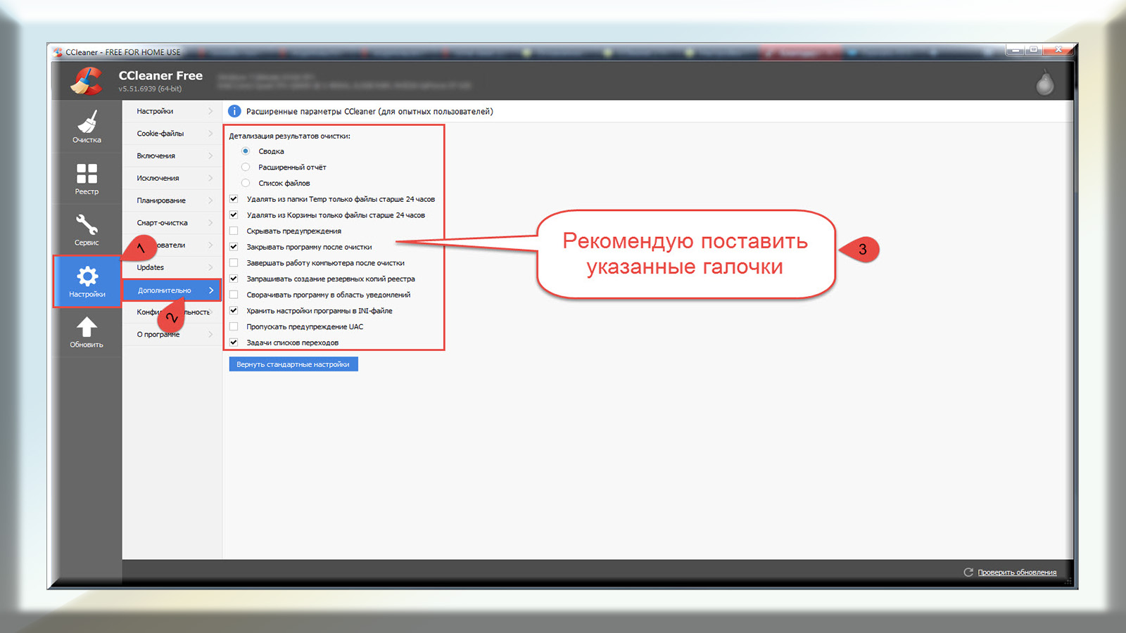Click the chevron next to Updates
The image size is (1126, 633).
click(x=210, y=267)
